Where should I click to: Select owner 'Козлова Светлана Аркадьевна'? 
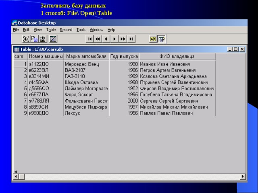(177, 76)
